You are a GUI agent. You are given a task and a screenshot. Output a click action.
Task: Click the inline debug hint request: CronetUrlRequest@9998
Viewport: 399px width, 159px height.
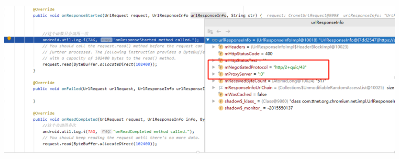(x=303, y=16)
